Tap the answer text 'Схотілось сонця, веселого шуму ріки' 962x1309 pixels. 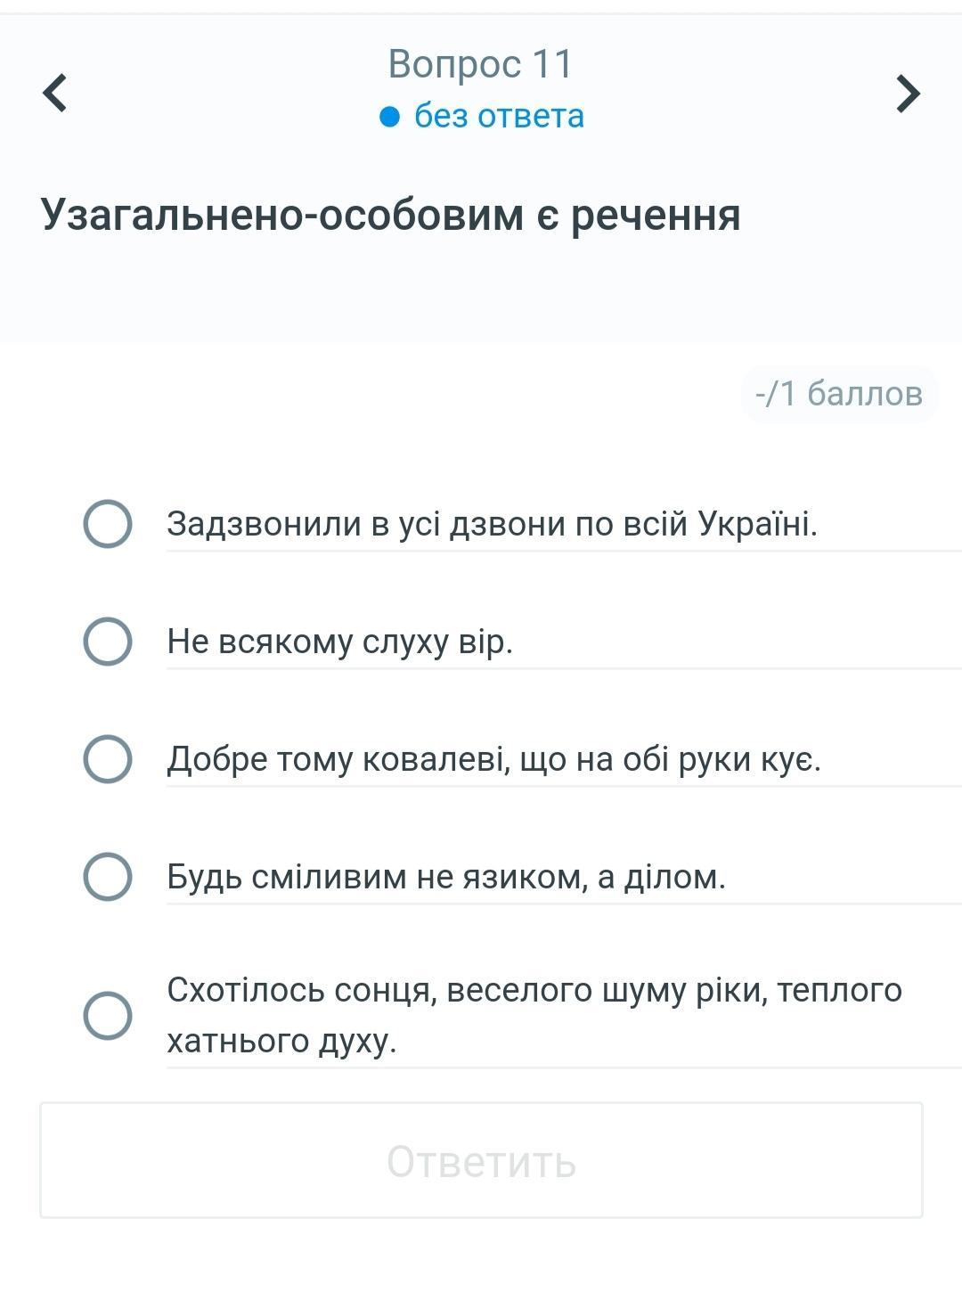coord(534,990)
